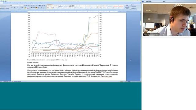Screen dimensions: 196x110
Task: Click the Копировать button in clipboard group
Action: click(x=3, y=7)
